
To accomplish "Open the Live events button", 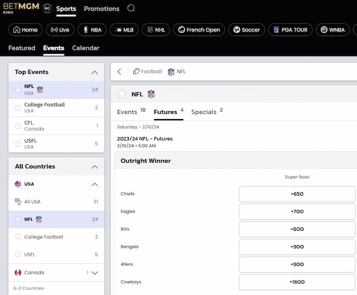I will (60, 30).
